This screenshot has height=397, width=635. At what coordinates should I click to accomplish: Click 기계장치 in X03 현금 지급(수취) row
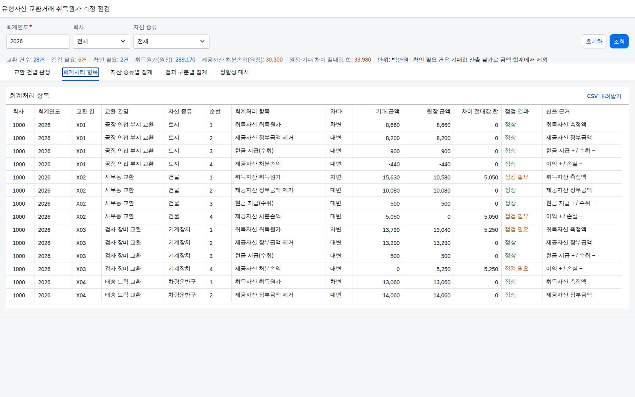(179, 256)
